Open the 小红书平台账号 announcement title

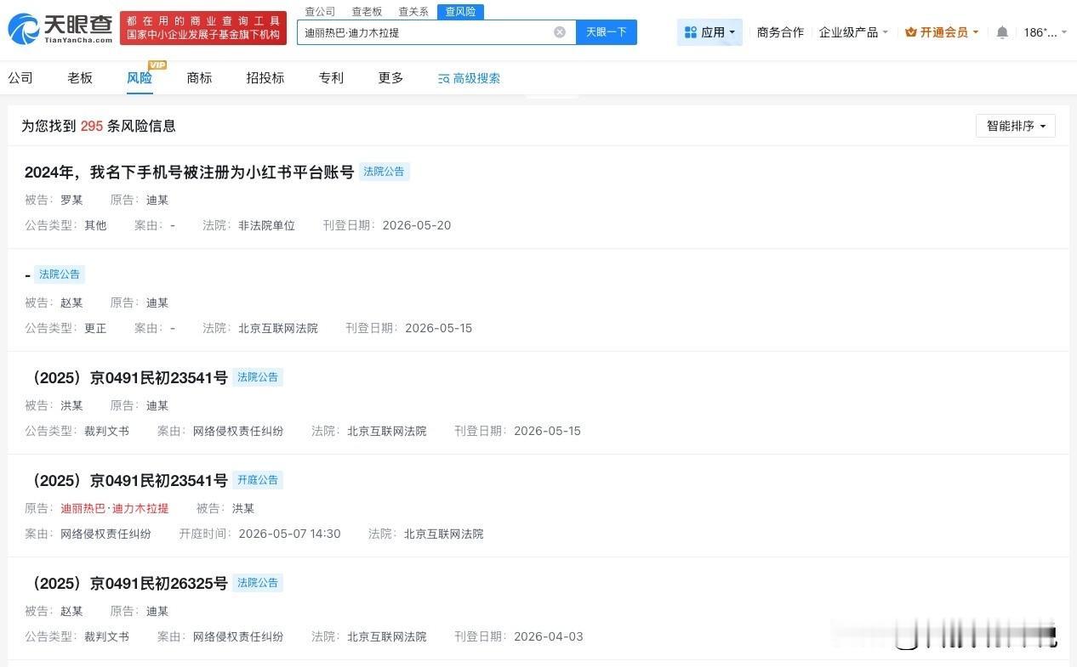(x=189, y=172)
